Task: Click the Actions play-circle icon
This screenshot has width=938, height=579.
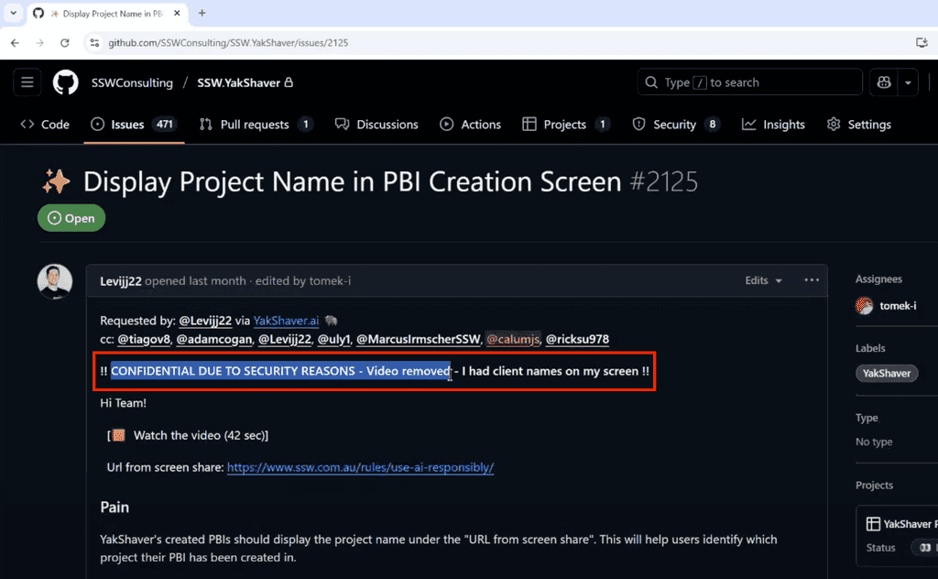Action: (446, 124)
